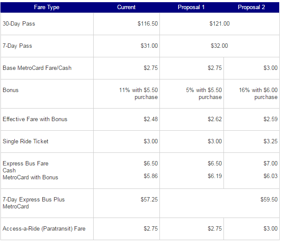Select the Proposal 2 column header
Viewport: 281px width, 241px height.
tap(251, 7)
